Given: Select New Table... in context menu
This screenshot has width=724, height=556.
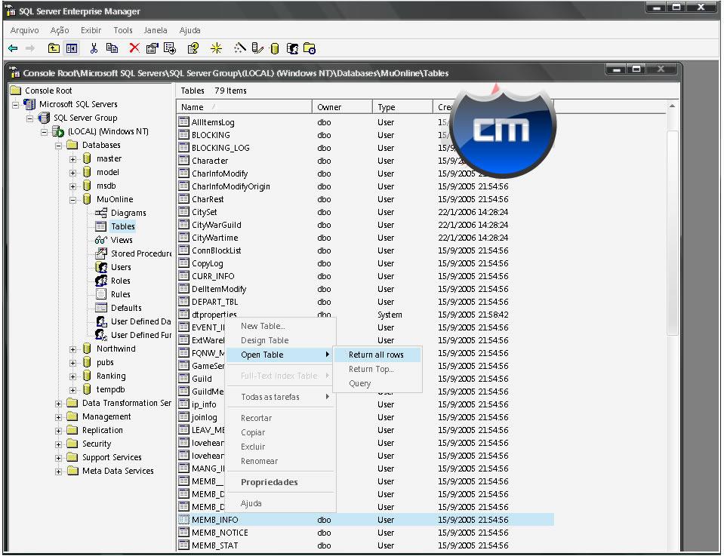Looking at the screenshot, I should [281, 326].
